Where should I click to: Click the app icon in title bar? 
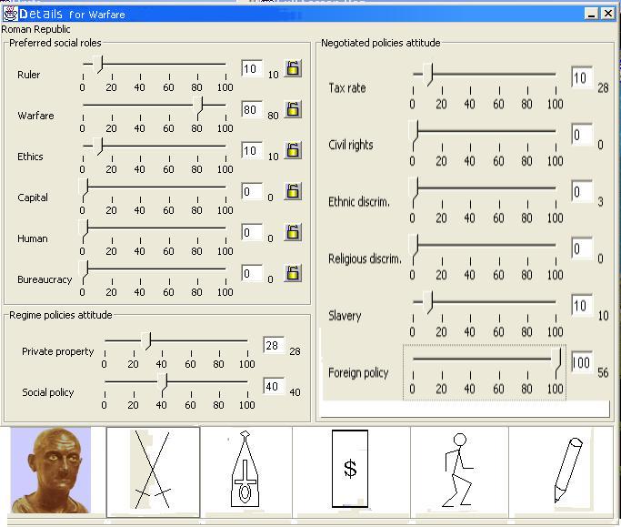tap(10, 14)
